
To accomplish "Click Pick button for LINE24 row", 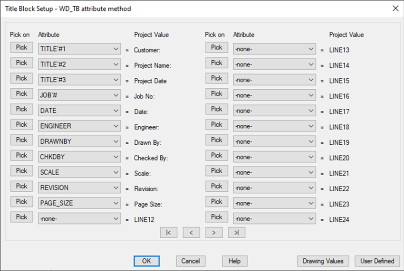I will (x=217, y=217).
